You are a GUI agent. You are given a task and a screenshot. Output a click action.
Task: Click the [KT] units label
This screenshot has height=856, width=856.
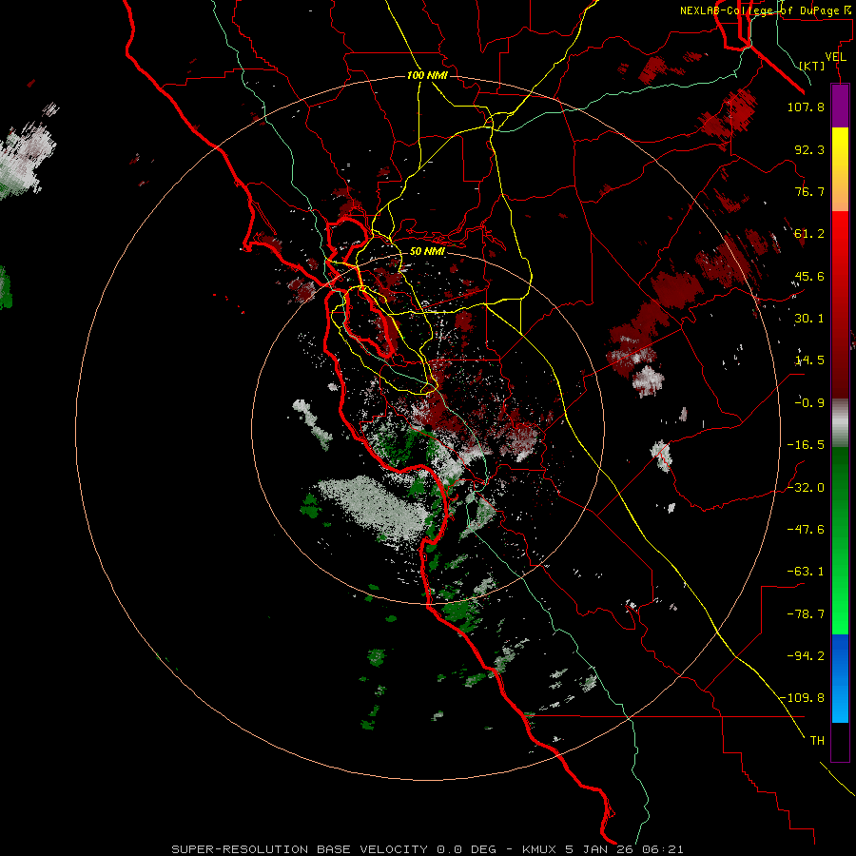pyautogui.click(x=811, y=66)
